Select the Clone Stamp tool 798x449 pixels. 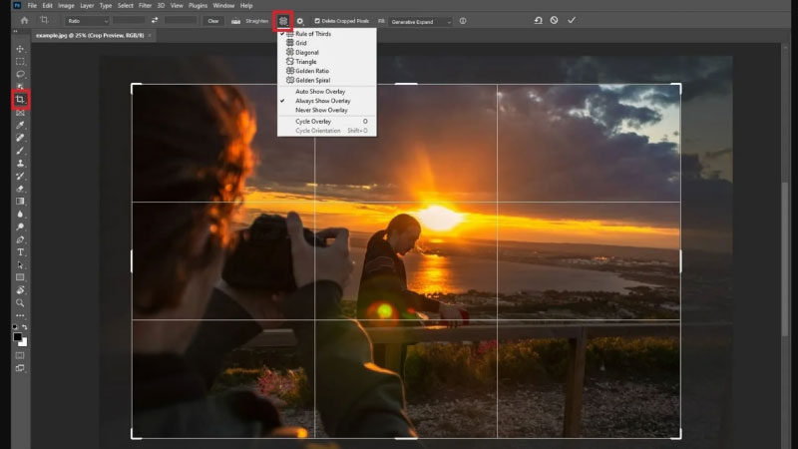click(20, 164)
